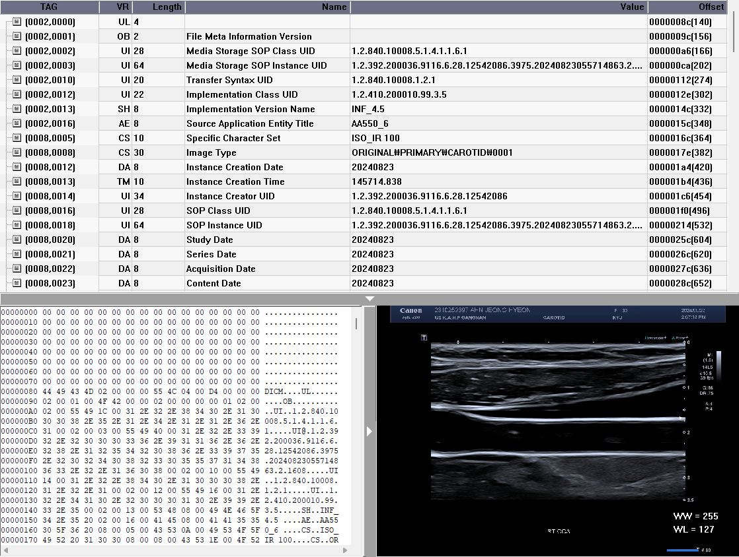Viewport: 739px width, 557px height.
Task: Select the Instance Creator UID value
Action: pos(430,196)
